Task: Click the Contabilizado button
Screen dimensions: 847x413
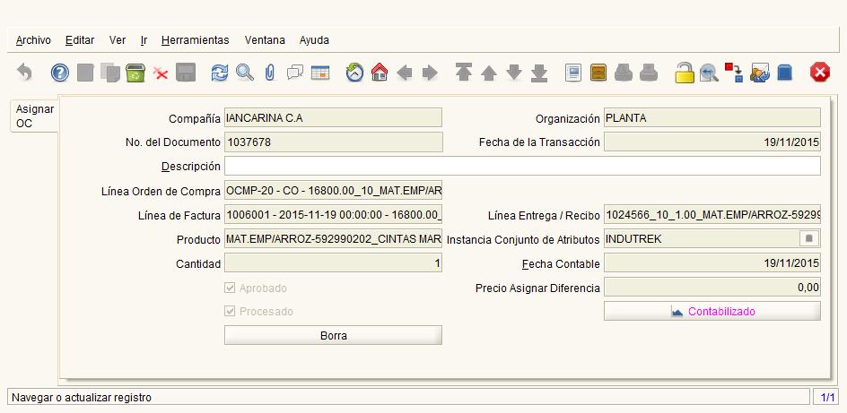Action: pos(712,312)
